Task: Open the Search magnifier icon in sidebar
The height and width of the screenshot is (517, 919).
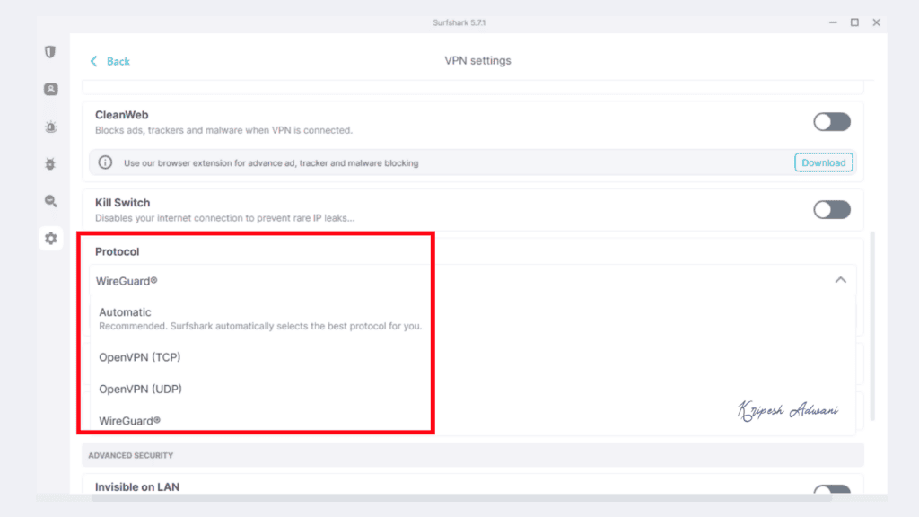Action: click(51, 201)
